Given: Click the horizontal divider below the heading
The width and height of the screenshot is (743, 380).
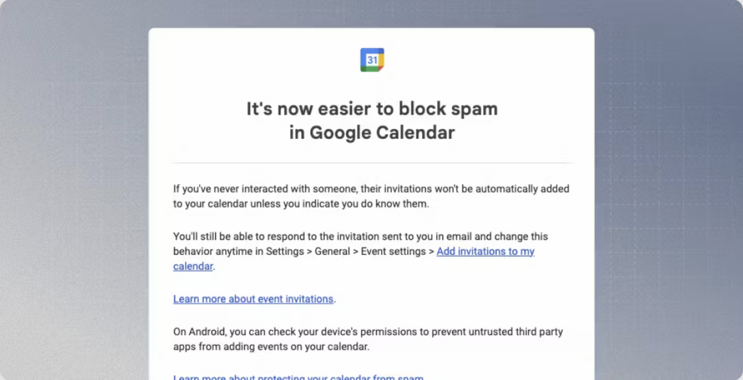Looking at the screenshot, I should click(371, 163).
